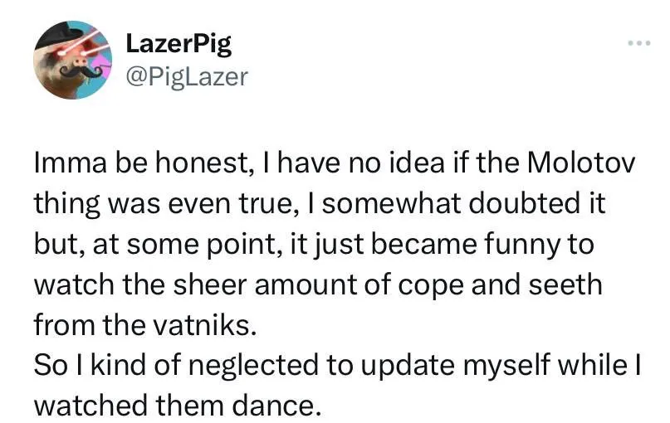The height and width of the screenshot is (423, 670).
Task: Click the word "seeth" in the tweet
Action: 567,285
